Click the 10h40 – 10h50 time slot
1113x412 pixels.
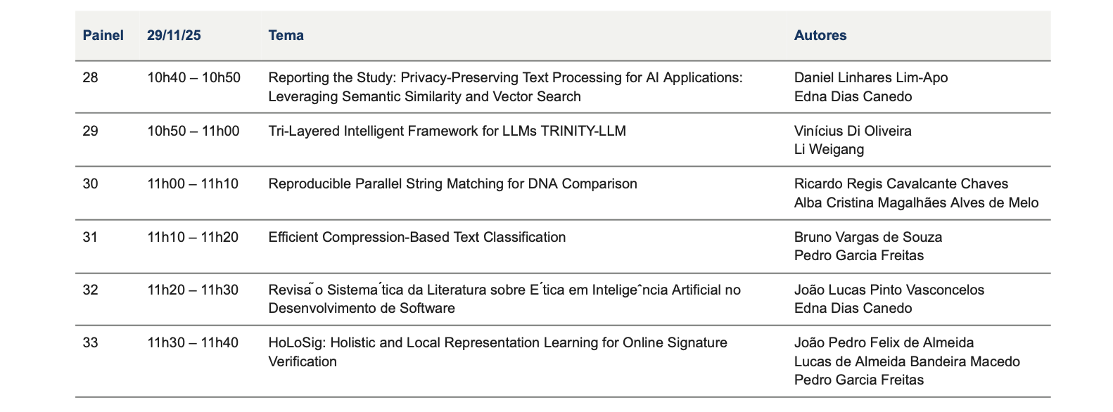193,77
